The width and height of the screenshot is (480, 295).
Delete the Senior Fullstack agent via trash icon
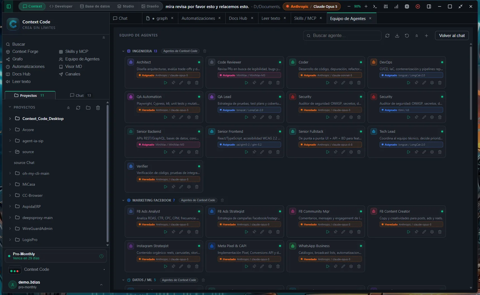coord(359,152)
